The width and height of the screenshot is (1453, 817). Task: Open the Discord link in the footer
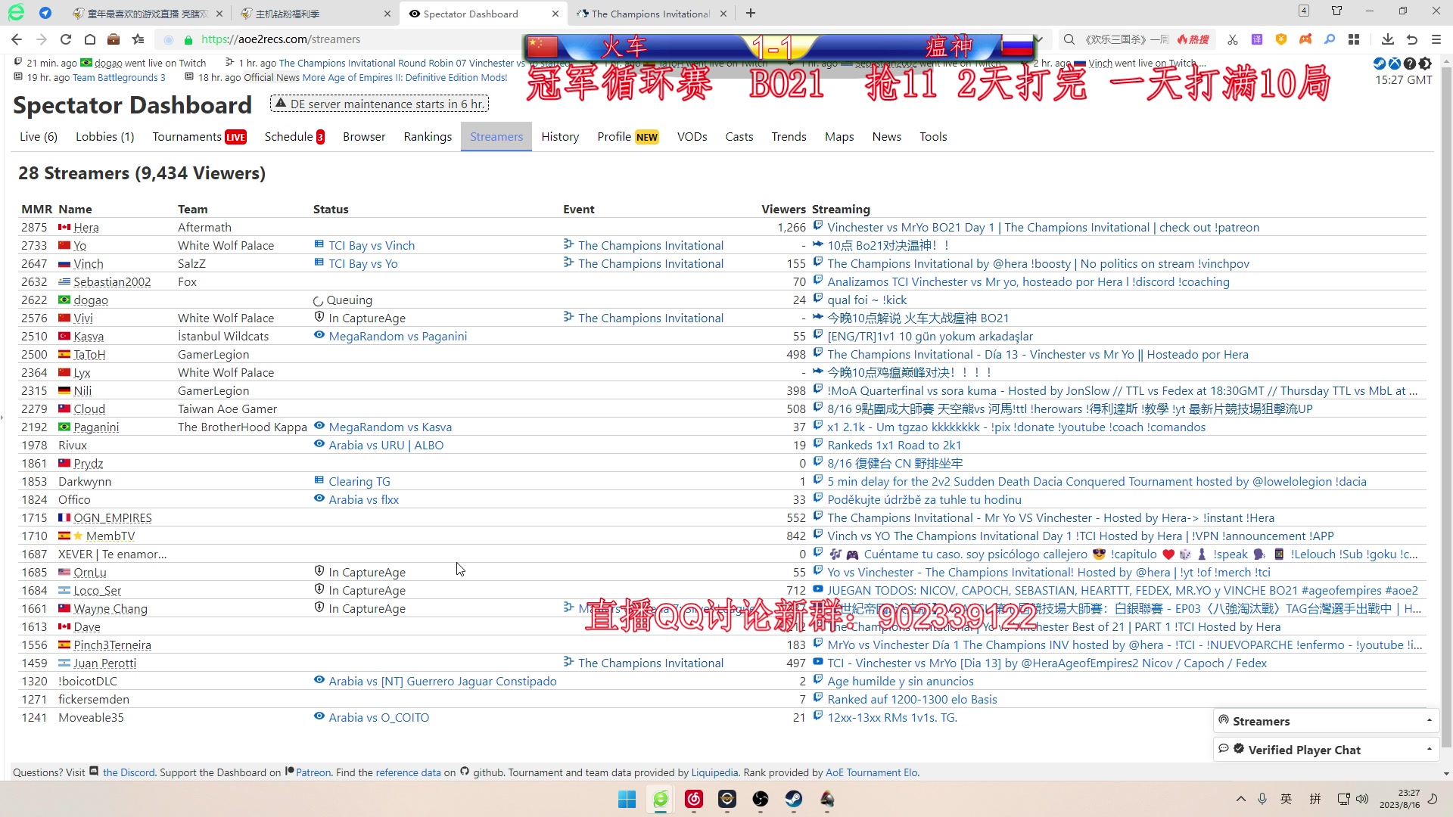click(x=129, y=772)
